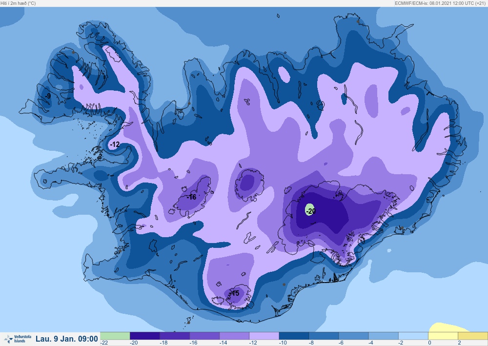Click the -16 value on the legend scale
This screenshot has width=488, height=346.
[x=193, y=343]
